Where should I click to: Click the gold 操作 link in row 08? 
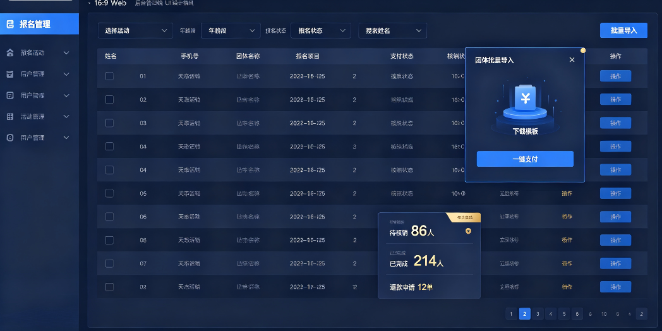tap(567, 240)
